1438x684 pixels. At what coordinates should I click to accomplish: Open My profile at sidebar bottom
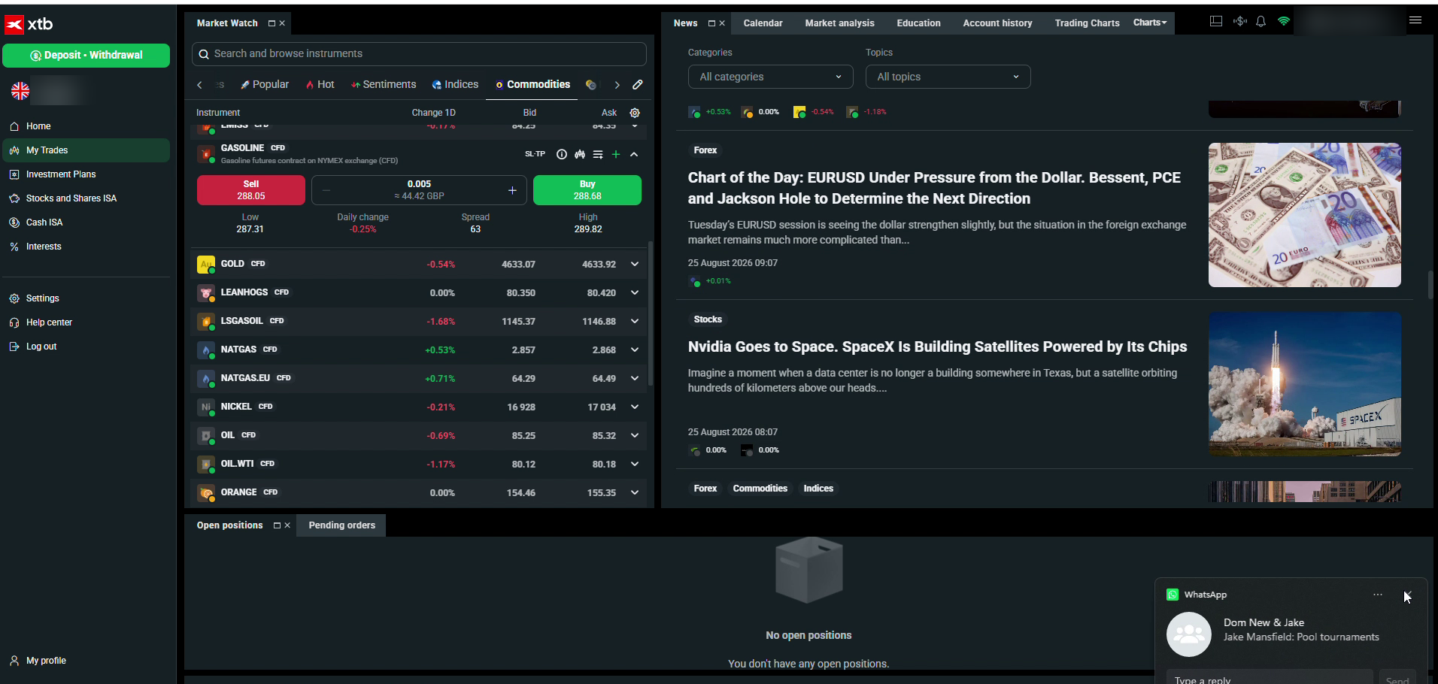coord(86,661)
